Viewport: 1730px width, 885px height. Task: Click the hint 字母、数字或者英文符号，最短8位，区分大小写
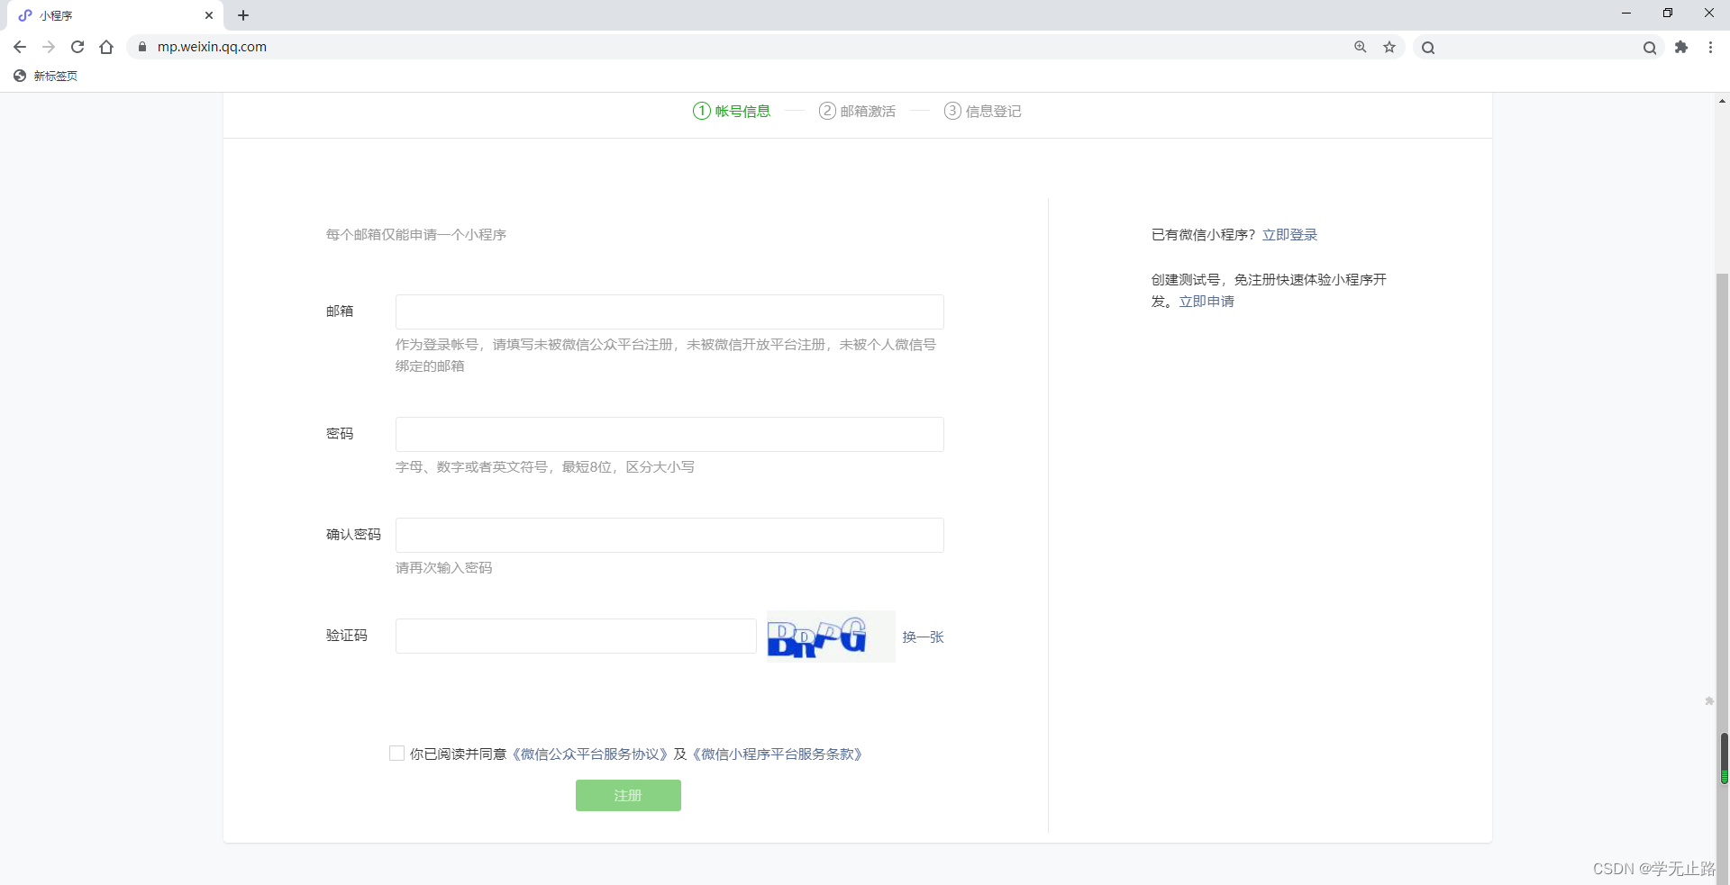545,466
